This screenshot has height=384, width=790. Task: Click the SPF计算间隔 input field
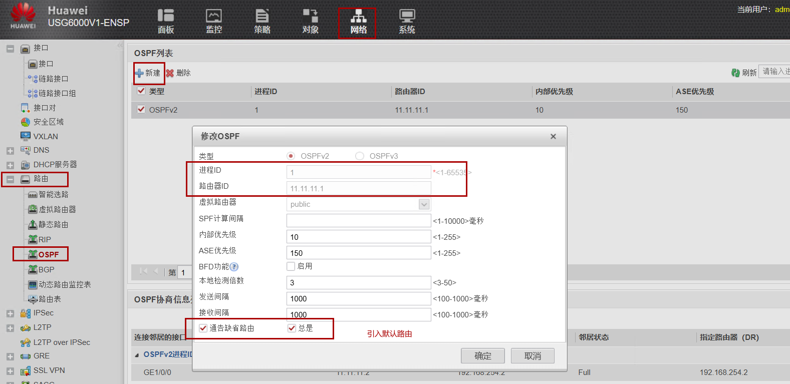(358, 220)
